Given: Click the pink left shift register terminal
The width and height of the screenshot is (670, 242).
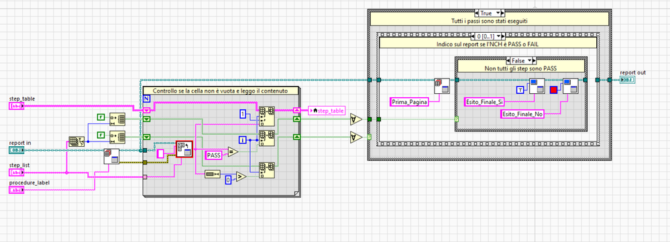Looking at the screenshot, I should pos(147,110).
